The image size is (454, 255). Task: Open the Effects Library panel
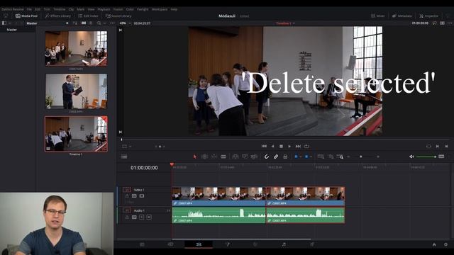click(58, 16)
